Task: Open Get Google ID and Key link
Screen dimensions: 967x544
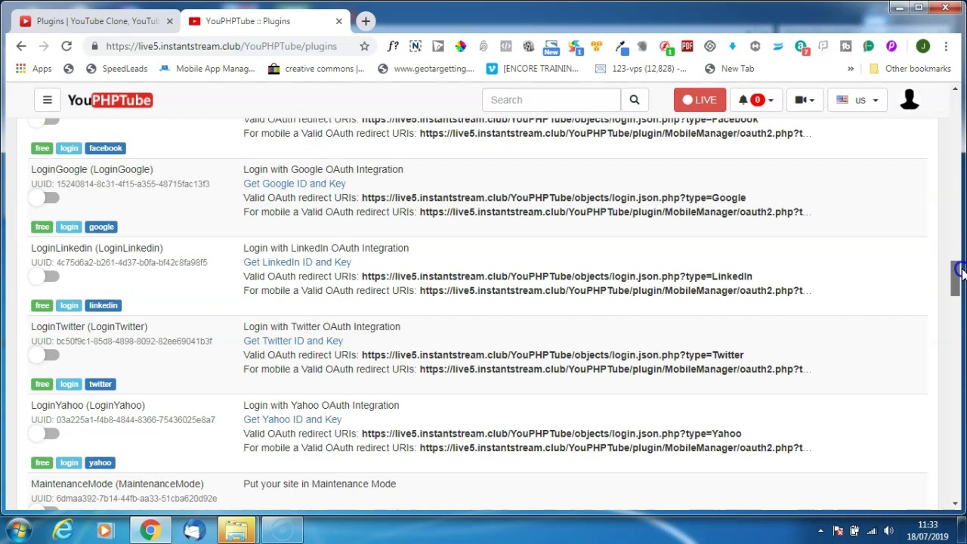Action: click(x=295, y=184)
